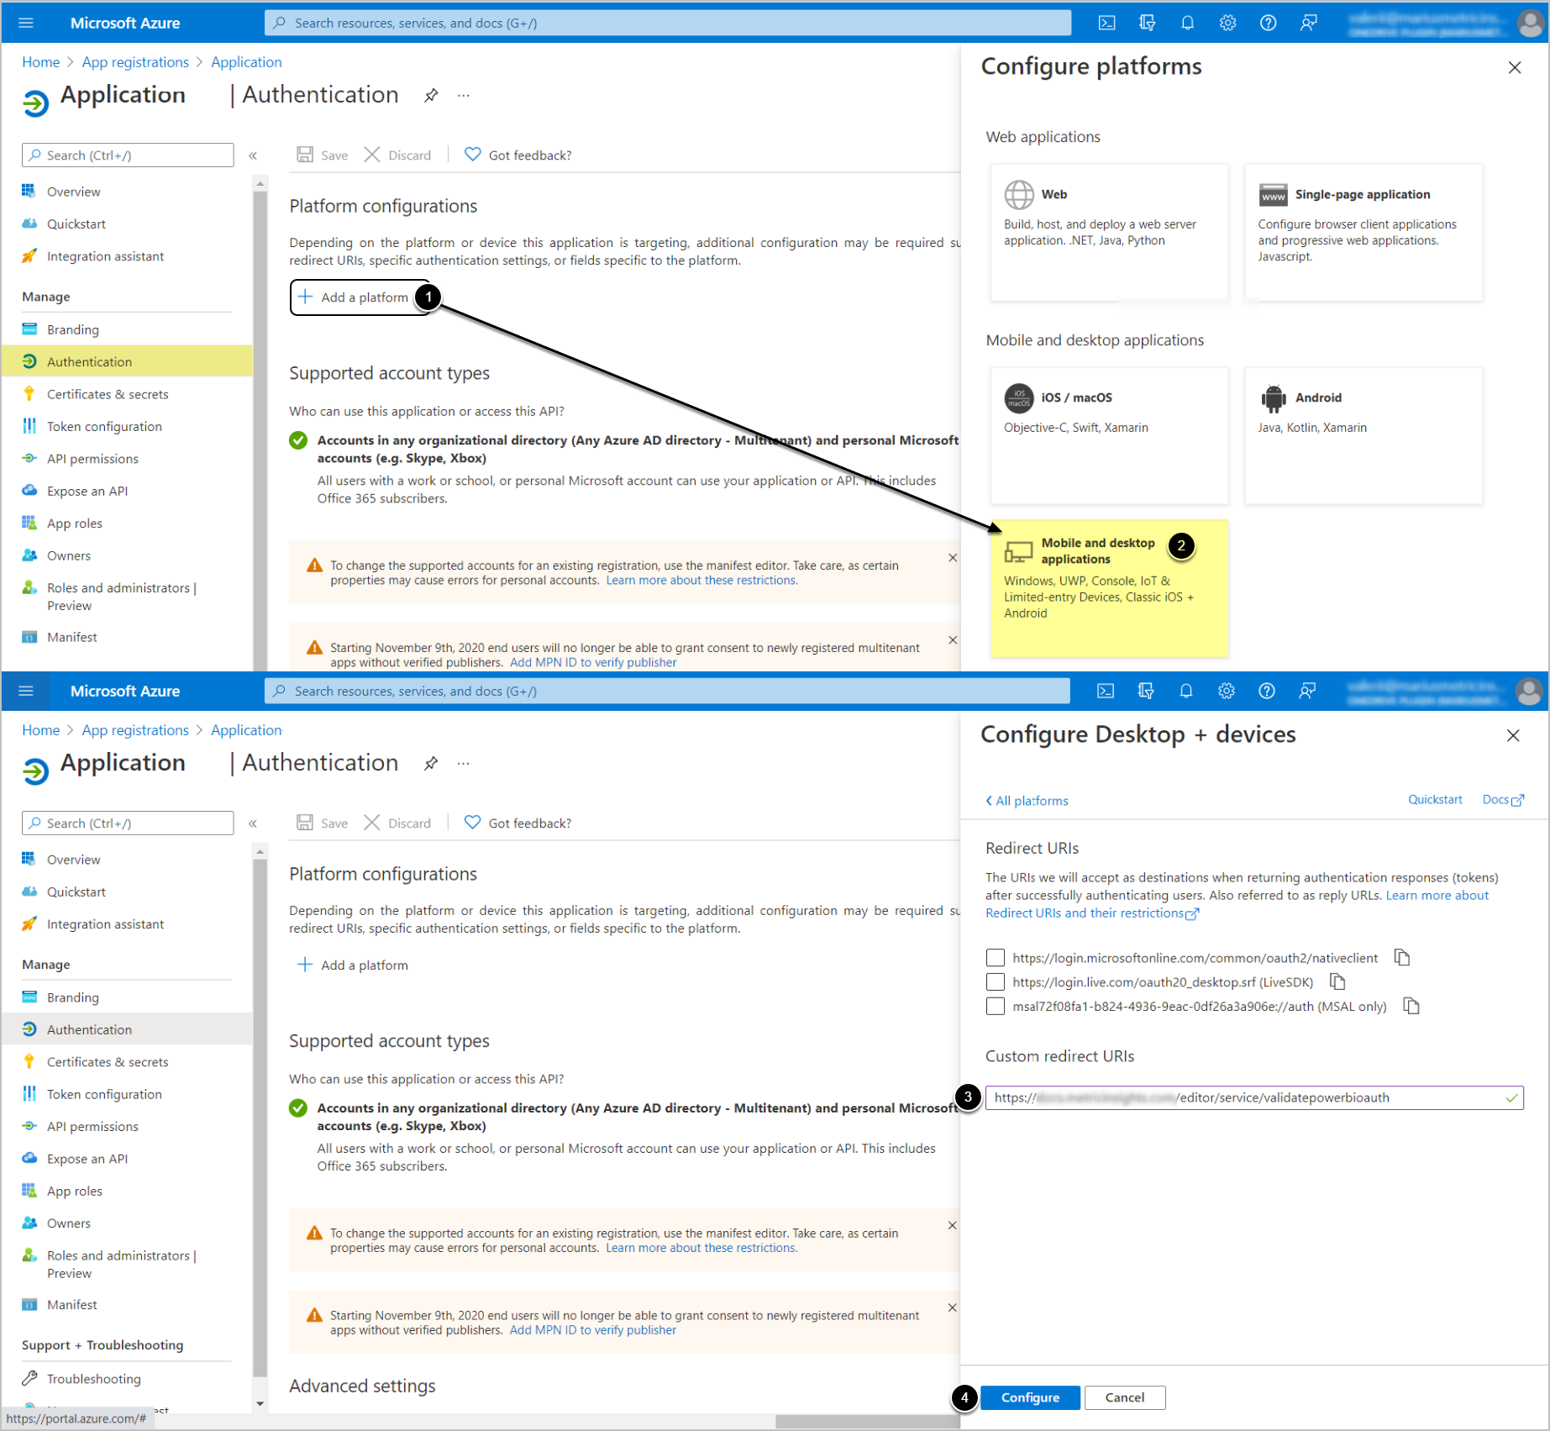Click Azure global search bar on Configure Desktop + devices screen
This screenshot has height=1431, width=1550.
(668, 691)
